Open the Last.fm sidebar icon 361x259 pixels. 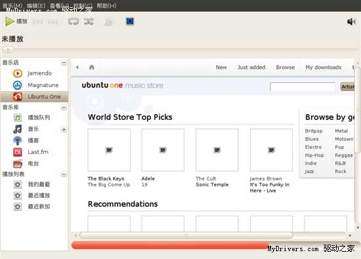[x=18, y=152]
